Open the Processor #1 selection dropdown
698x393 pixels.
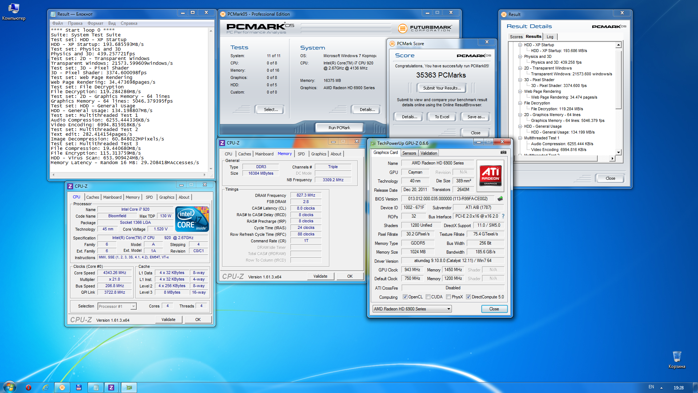[x=117, y=306]
